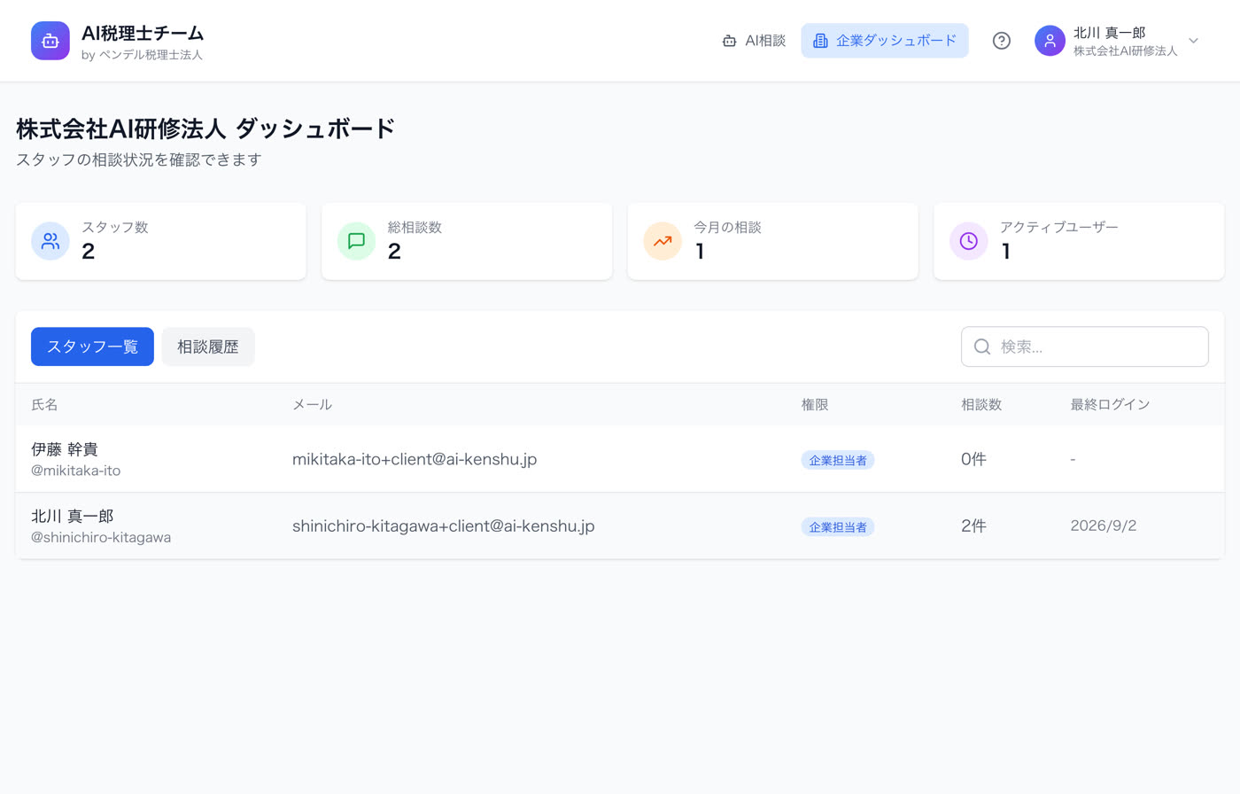1240x794 pixels.
Task: Click the @shinichiro-kitagawa username
Action: 101,537
